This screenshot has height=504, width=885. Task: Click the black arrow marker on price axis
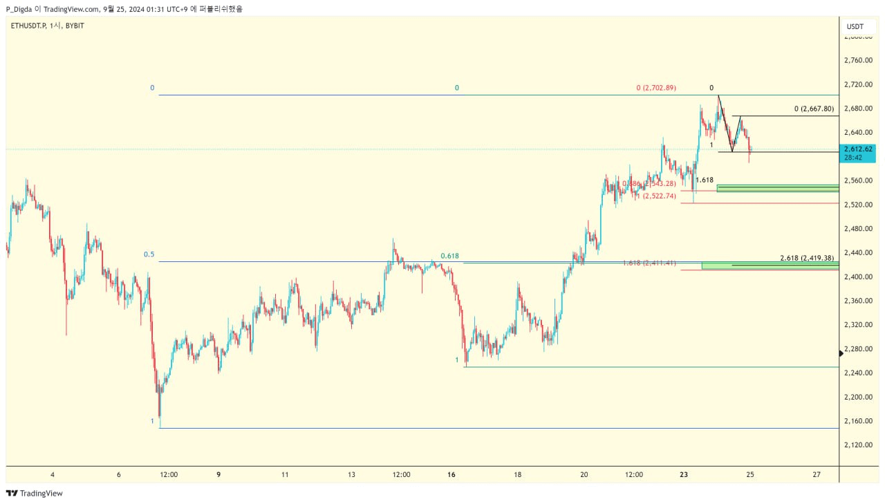pos(841,353)
